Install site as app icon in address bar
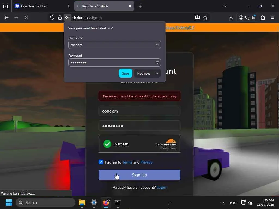The width and height of the screenshot is (279, 209). tap(198, 17)
